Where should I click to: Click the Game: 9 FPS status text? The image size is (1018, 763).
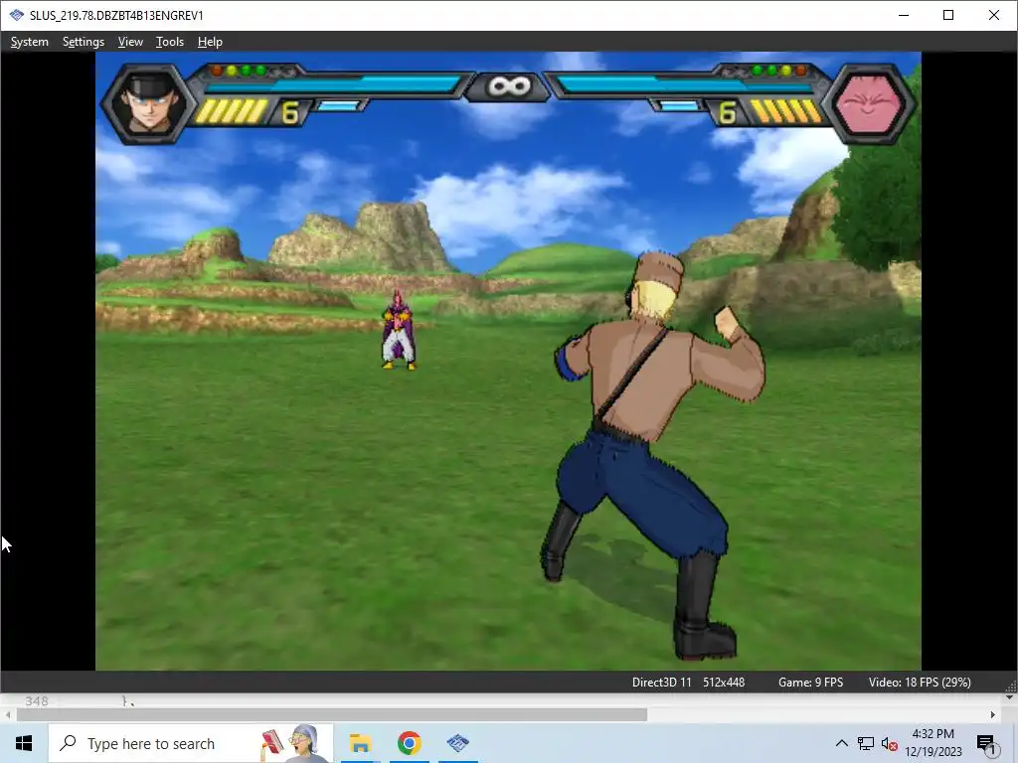pos(810,682)
